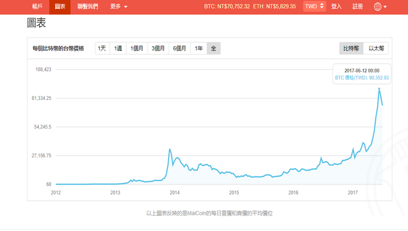Click the chart peak data point
The width and height of the screenshot is (408, 231).
[379, 89]
